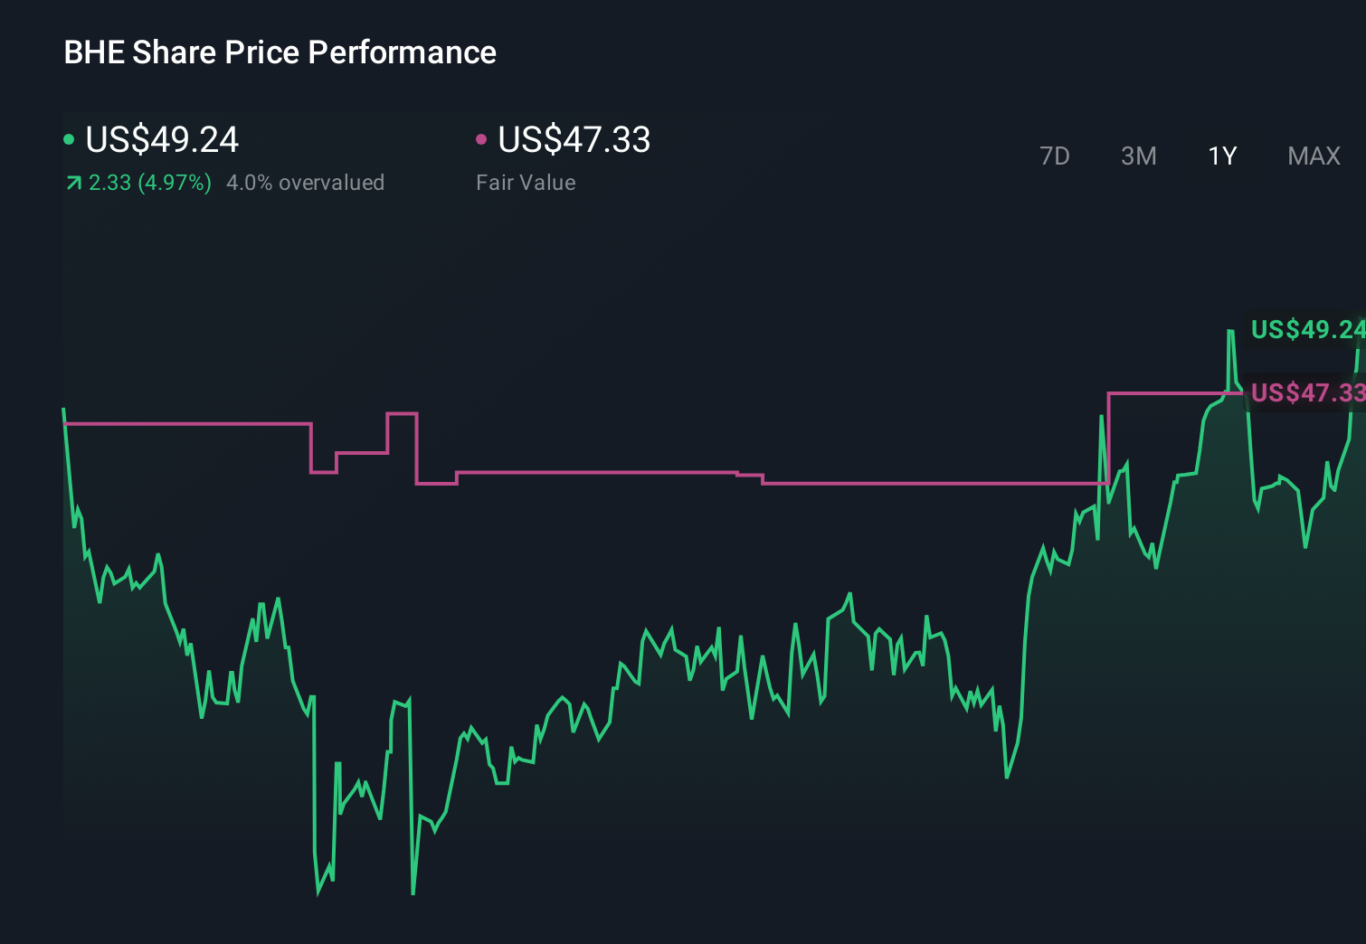
Task: Click the pink Fair Value legend dot
Action: (x=481, y=139)
